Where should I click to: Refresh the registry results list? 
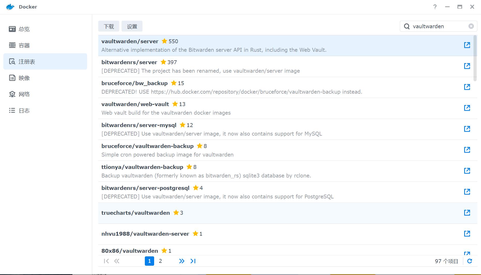click(x=470, y=261)
